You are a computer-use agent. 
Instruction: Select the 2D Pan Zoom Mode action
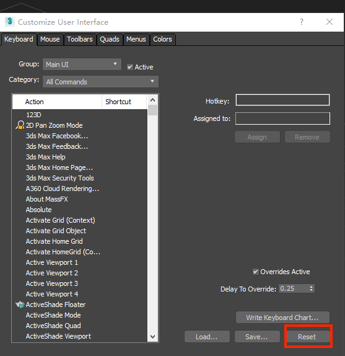54,125
